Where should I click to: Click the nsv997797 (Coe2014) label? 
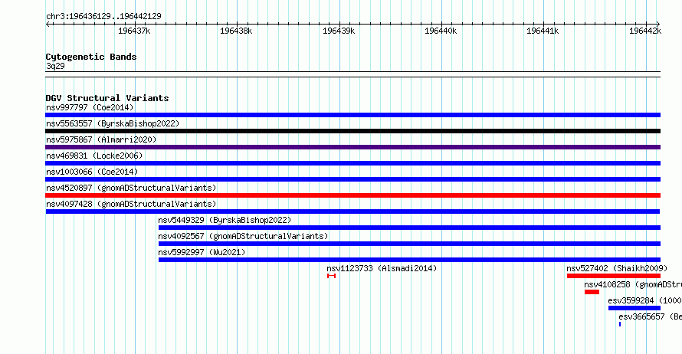coord(90,107)
